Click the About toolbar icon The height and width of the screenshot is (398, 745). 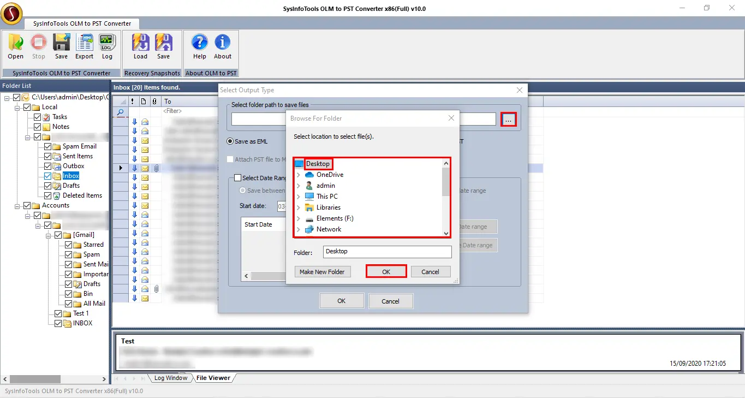(x=223, y=43)
